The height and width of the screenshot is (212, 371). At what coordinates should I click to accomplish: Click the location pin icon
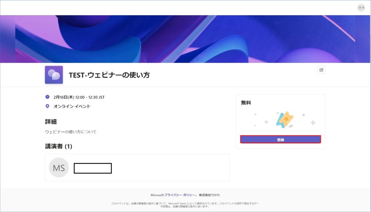(47, 106)
